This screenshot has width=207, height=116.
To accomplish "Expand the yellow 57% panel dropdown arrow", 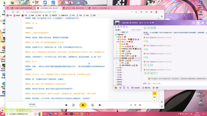I will tap(154, 101).
